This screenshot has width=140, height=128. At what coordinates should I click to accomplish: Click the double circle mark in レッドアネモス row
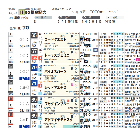(27, 88)
